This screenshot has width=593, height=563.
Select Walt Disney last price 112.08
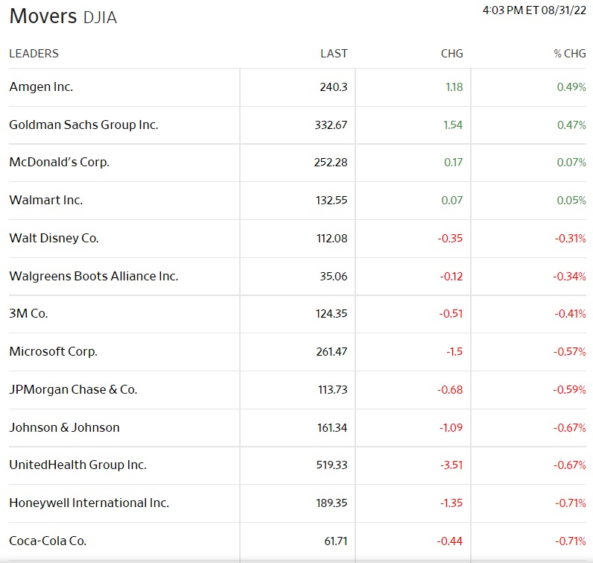click(332, 238)
